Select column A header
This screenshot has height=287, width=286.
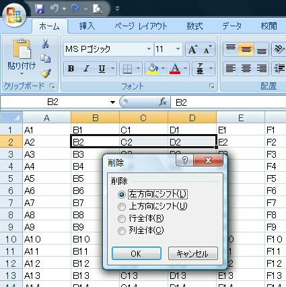click(46, 118)
